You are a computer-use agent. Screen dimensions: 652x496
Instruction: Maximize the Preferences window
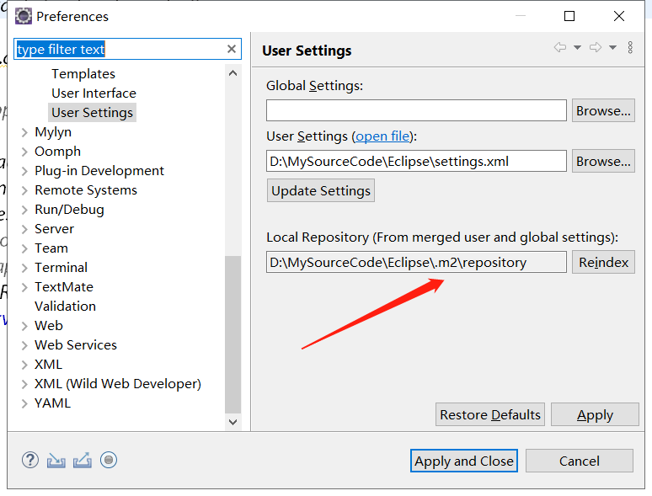coord(569,16)
